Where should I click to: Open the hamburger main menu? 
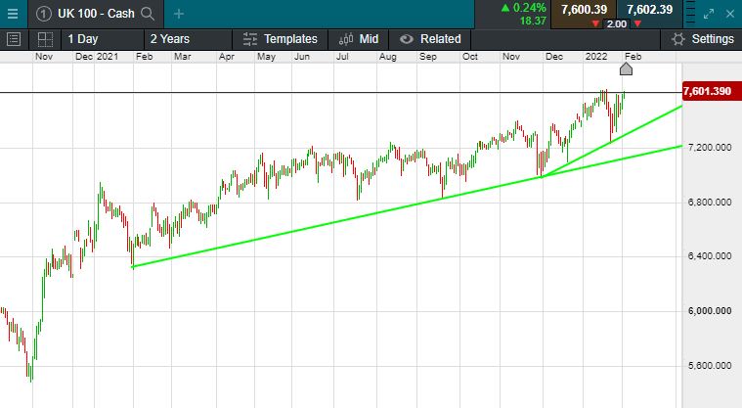point(13,14)
